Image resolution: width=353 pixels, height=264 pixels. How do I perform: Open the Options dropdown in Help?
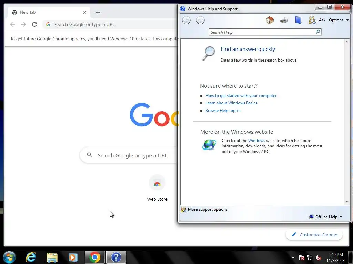[x=339, y=20]
